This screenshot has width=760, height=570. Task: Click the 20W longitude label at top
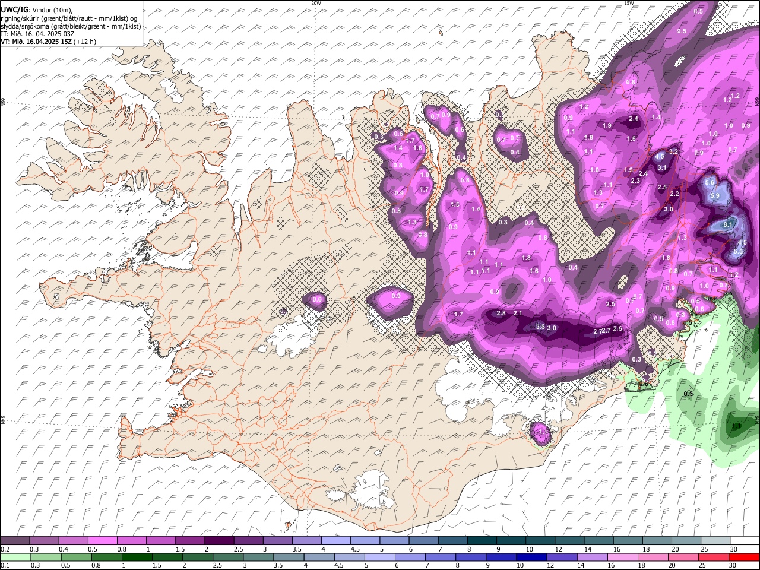tap(316, 3)
